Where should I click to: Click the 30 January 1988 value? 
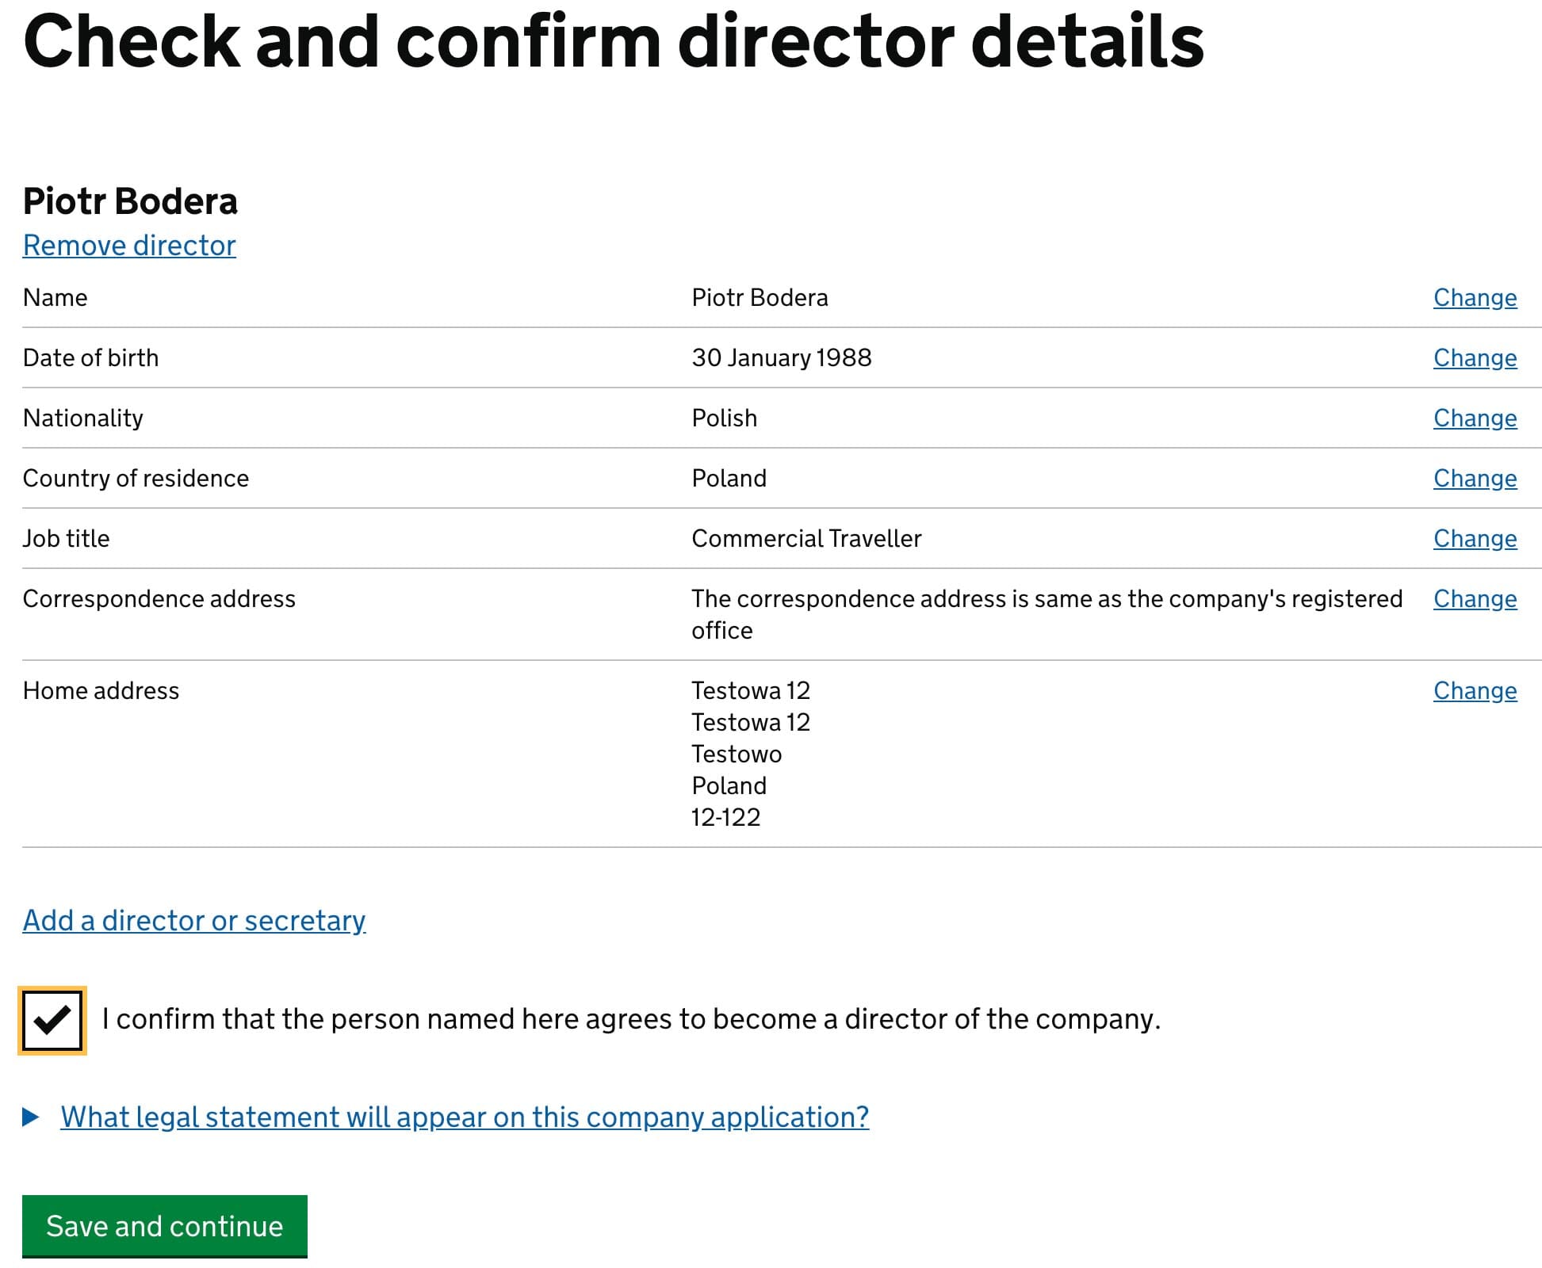coord(781,358)
